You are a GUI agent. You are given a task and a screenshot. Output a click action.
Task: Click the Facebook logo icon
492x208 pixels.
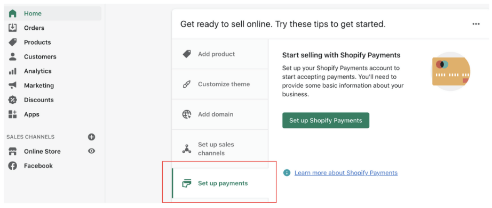(13, 166)
